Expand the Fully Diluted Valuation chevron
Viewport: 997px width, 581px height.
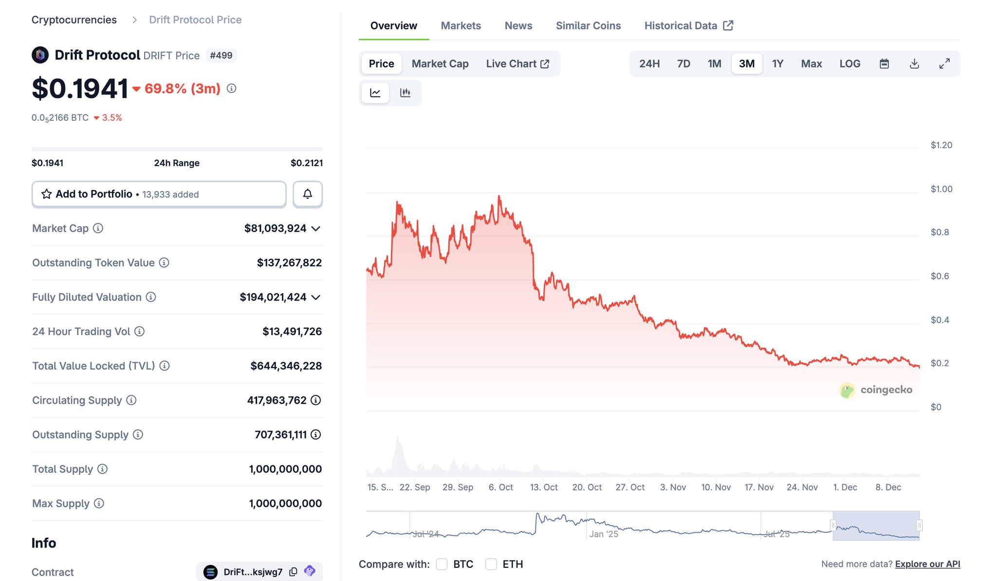316,298
